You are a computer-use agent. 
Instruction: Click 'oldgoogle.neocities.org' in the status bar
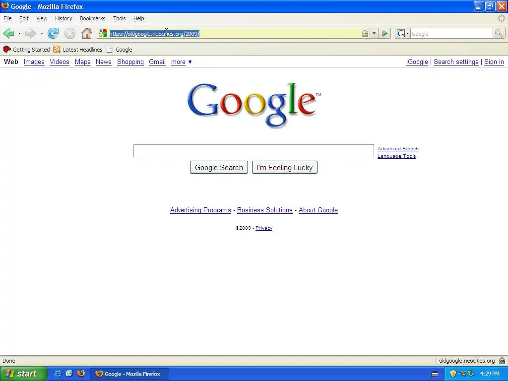[467, 361]
